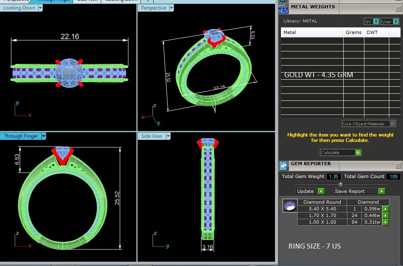The width and height of the screenshot is (403, 266).
Task: Open the Perspective viewport dropdown arrow
Action: [x=171, y=8]
